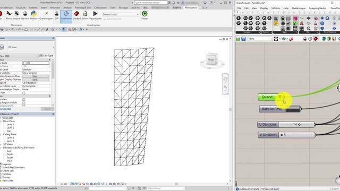
Task: Click the Favorites star in Revit title bar
Action: pyautogui.click(x=178, y=3)
